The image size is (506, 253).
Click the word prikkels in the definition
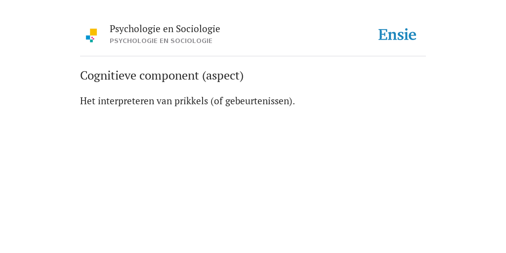point(191,101)
